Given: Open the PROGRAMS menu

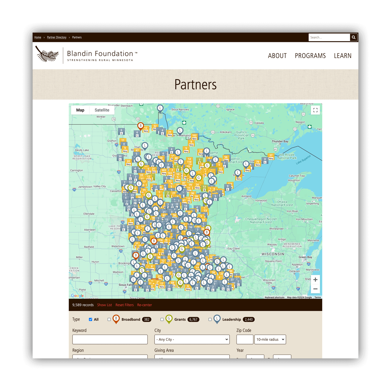Looking at the screenshot, I should coord(310,56).
